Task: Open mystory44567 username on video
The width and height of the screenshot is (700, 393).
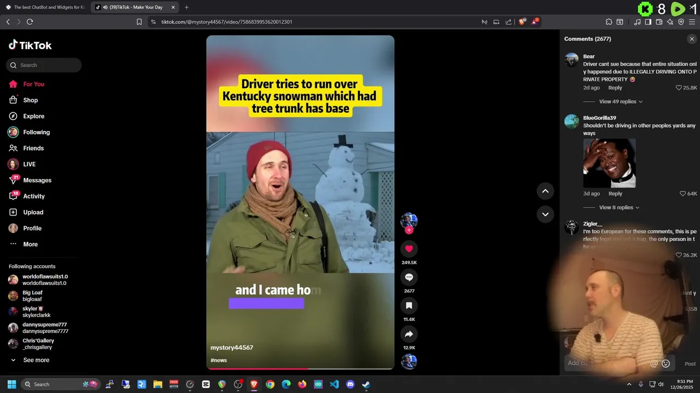Action: click(232, 348)
